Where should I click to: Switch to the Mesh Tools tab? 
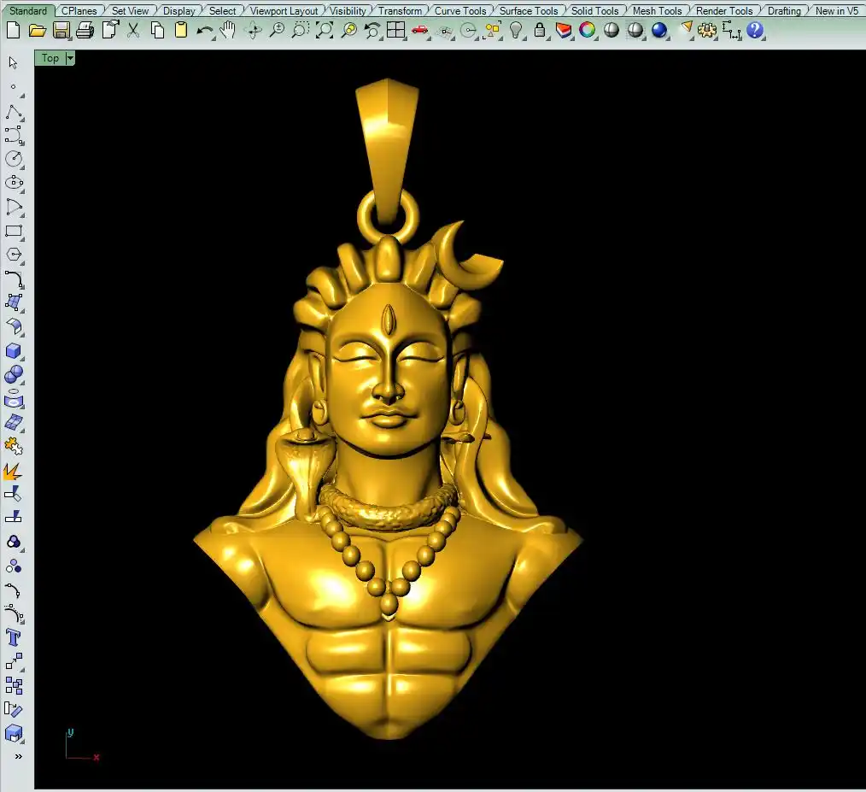[657, 11]
